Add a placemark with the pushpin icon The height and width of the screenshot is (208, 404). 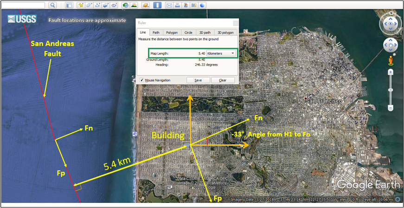pos(81,5)
